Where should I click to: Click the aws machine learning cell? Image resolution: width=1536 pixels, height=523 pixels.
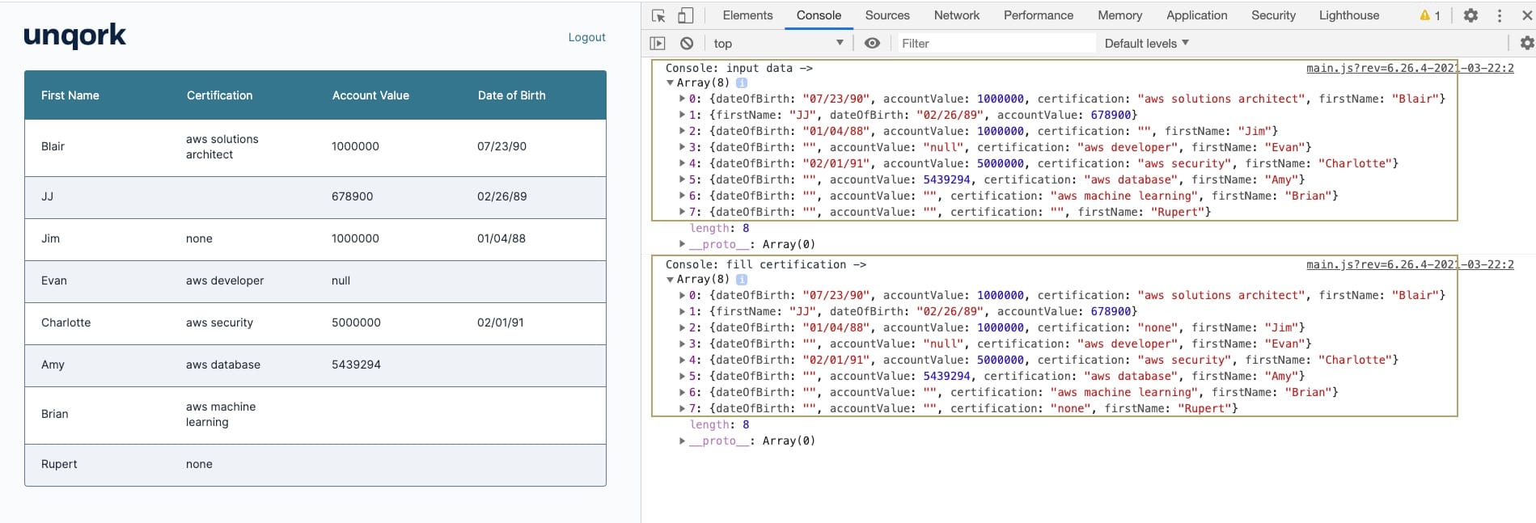[x=221, y=415]
